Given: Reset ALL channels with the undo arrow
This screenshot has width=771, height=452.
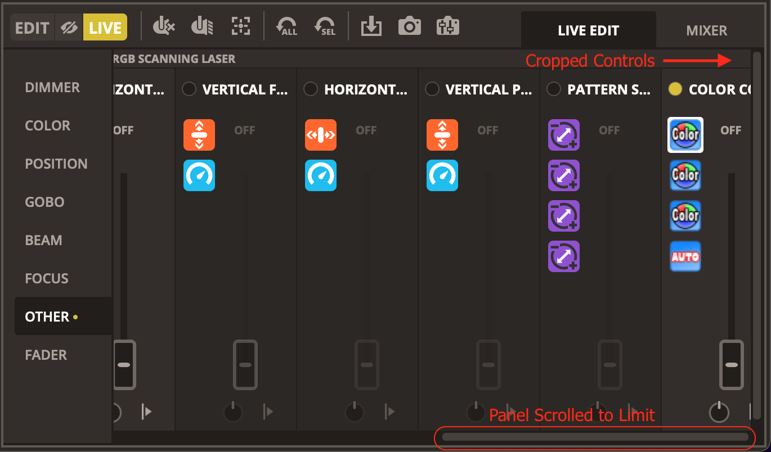Looking at the screenshot, I should pyautogui.click(x=287, y=26).
